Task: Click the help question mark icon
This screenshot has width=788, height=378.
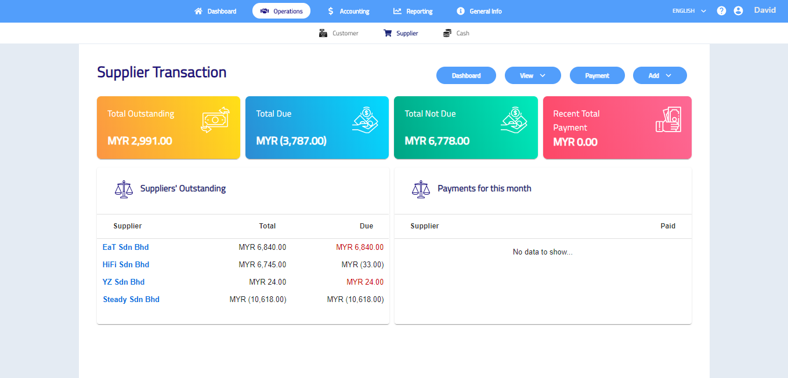Action: coord(721,11)
